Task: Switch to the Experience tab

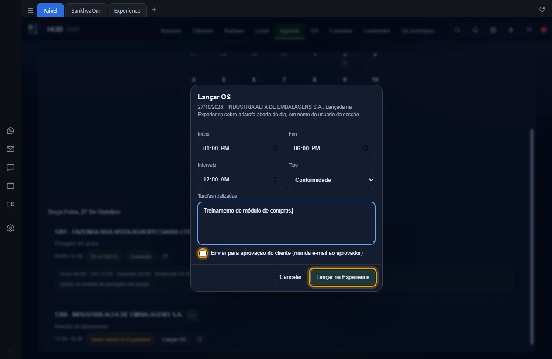Action: [127, 10]
